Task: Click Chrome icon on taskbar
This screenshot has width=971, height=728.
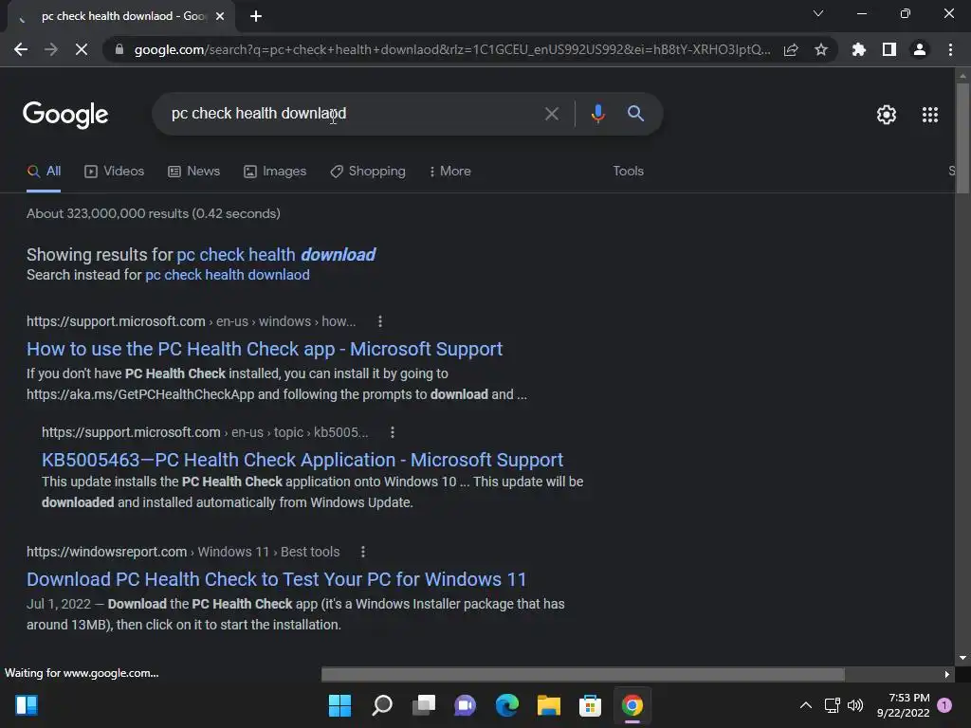Action: tap(632, 705)
